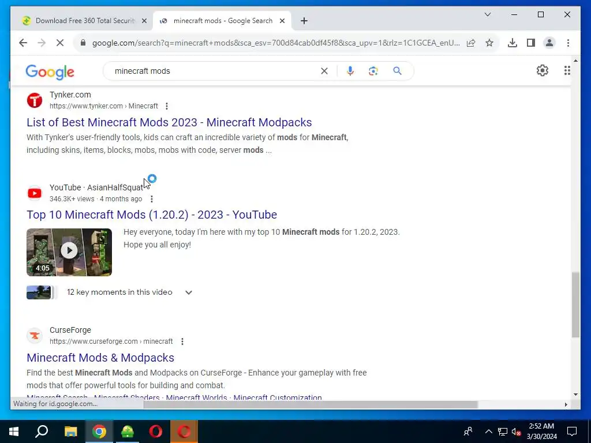Open the Chrome side panel
The width and height of the screenshot is (591, 443).
tap(531, 43)
